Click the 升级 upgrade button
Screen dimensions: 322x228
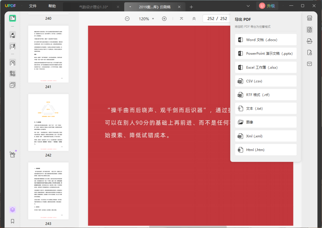(x=267, y=6)
